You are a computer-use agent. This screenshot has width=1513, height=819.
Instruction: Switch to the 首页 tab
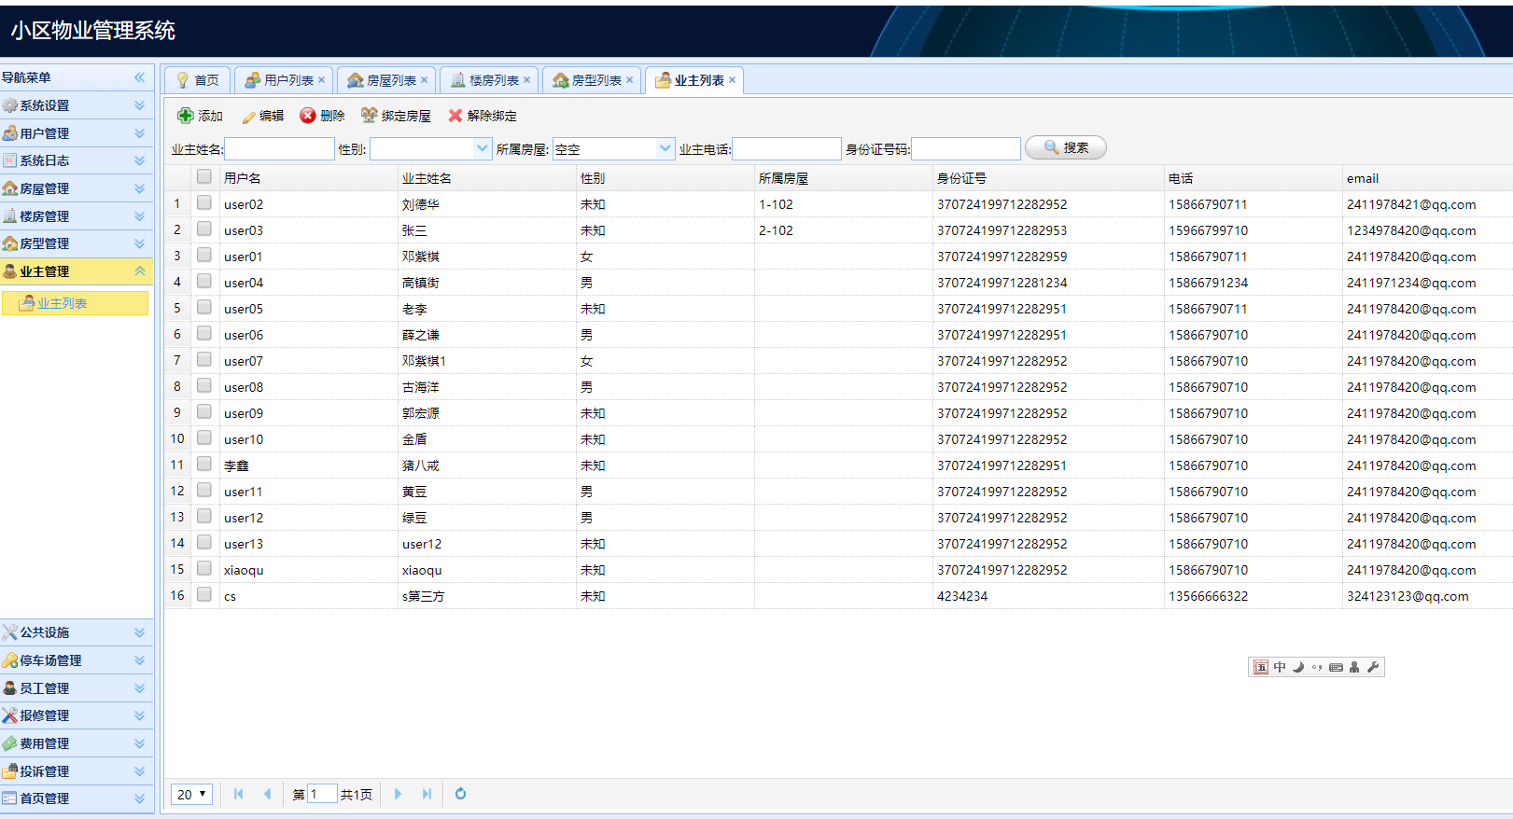tap(197, 80)
